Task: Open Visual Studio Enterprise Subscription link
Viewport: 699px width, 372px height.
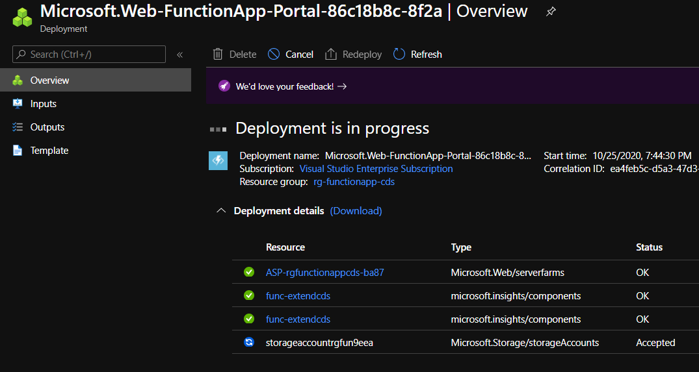Action: pos(376,169)
